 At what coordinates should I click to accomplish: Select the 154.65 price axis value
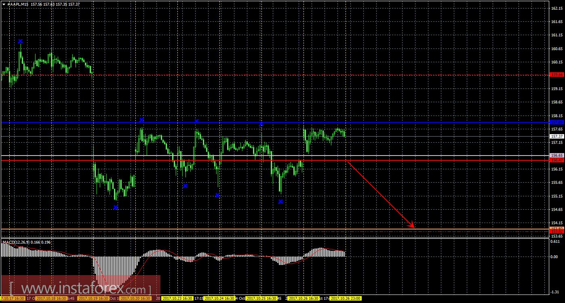coord(557,209)
